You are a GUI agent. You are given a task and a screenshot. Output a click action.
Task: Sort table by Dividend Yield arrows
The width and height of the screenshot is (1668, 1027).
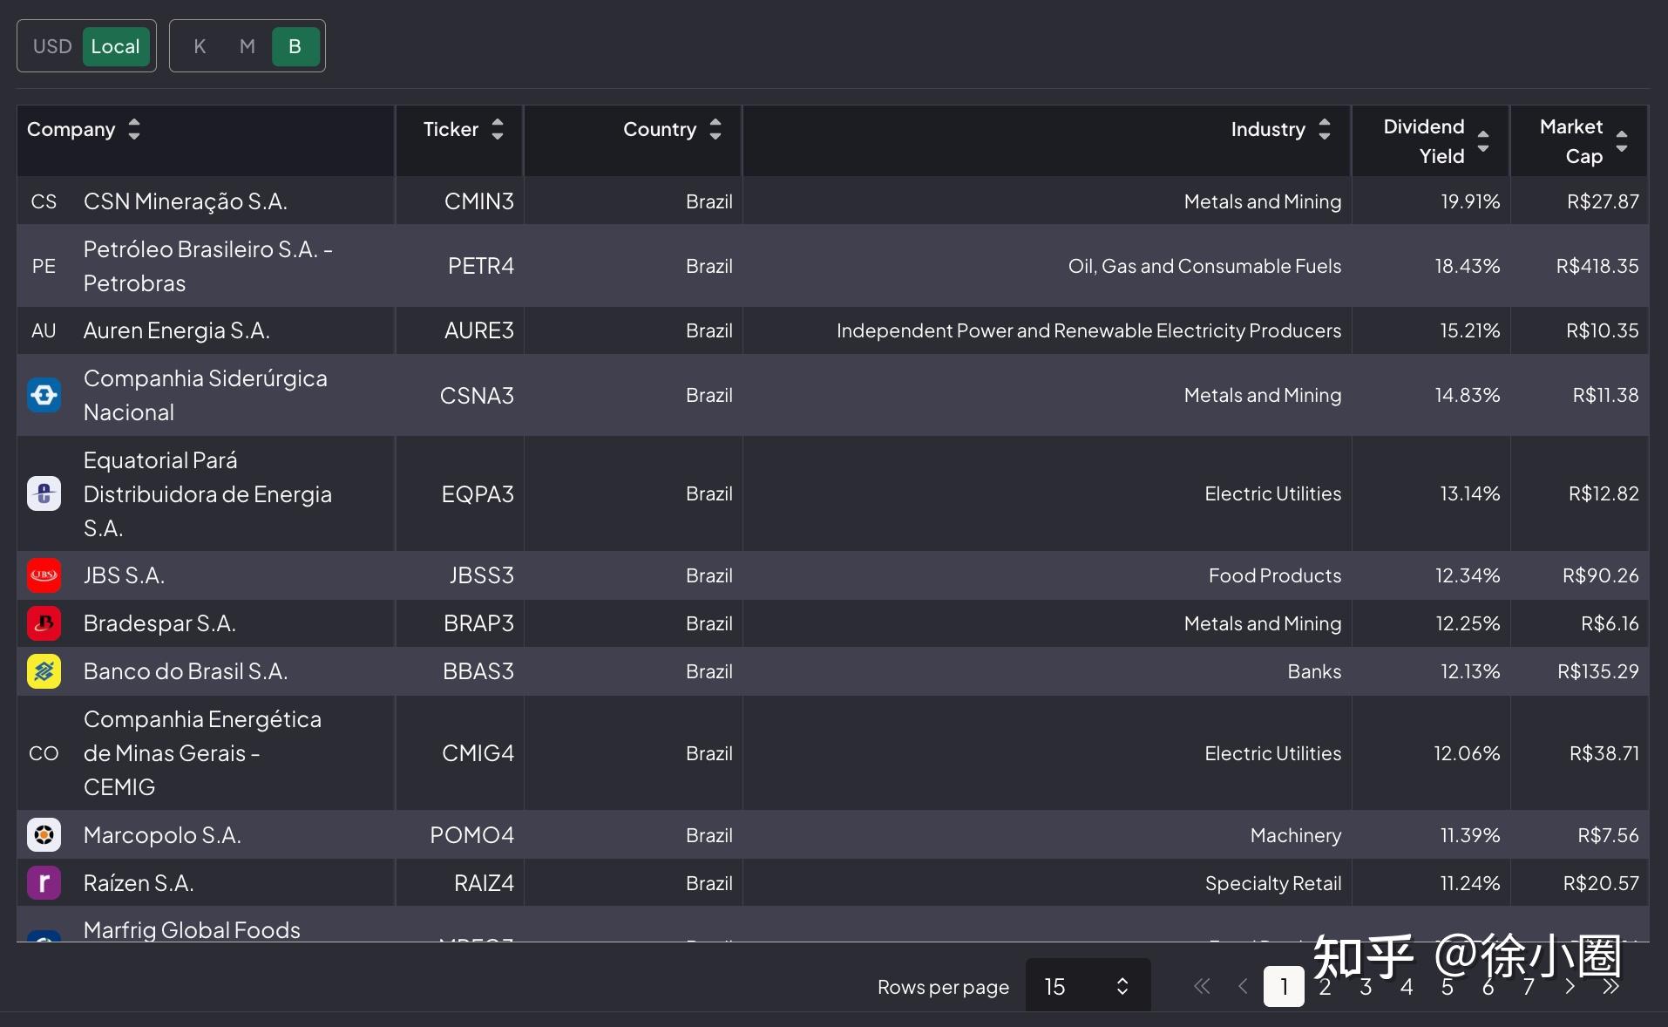coord(1483,141)
